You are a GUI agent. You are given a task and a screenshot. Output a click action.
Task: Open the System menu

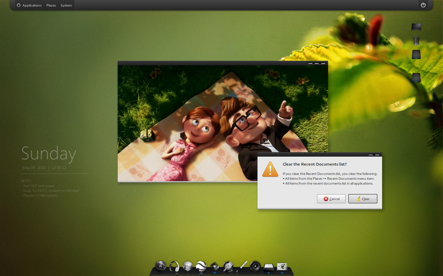[x=66, y=5]
